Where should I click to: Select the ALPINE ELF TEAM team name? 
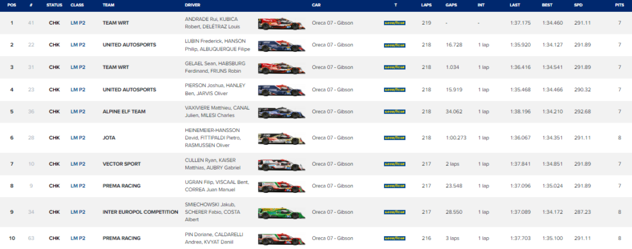[x=124, y=112]
